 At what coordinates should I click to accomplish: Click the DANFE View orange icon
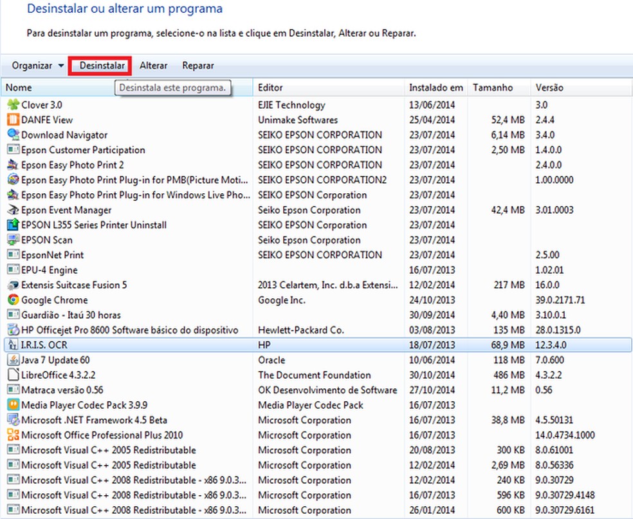(13, 120)
